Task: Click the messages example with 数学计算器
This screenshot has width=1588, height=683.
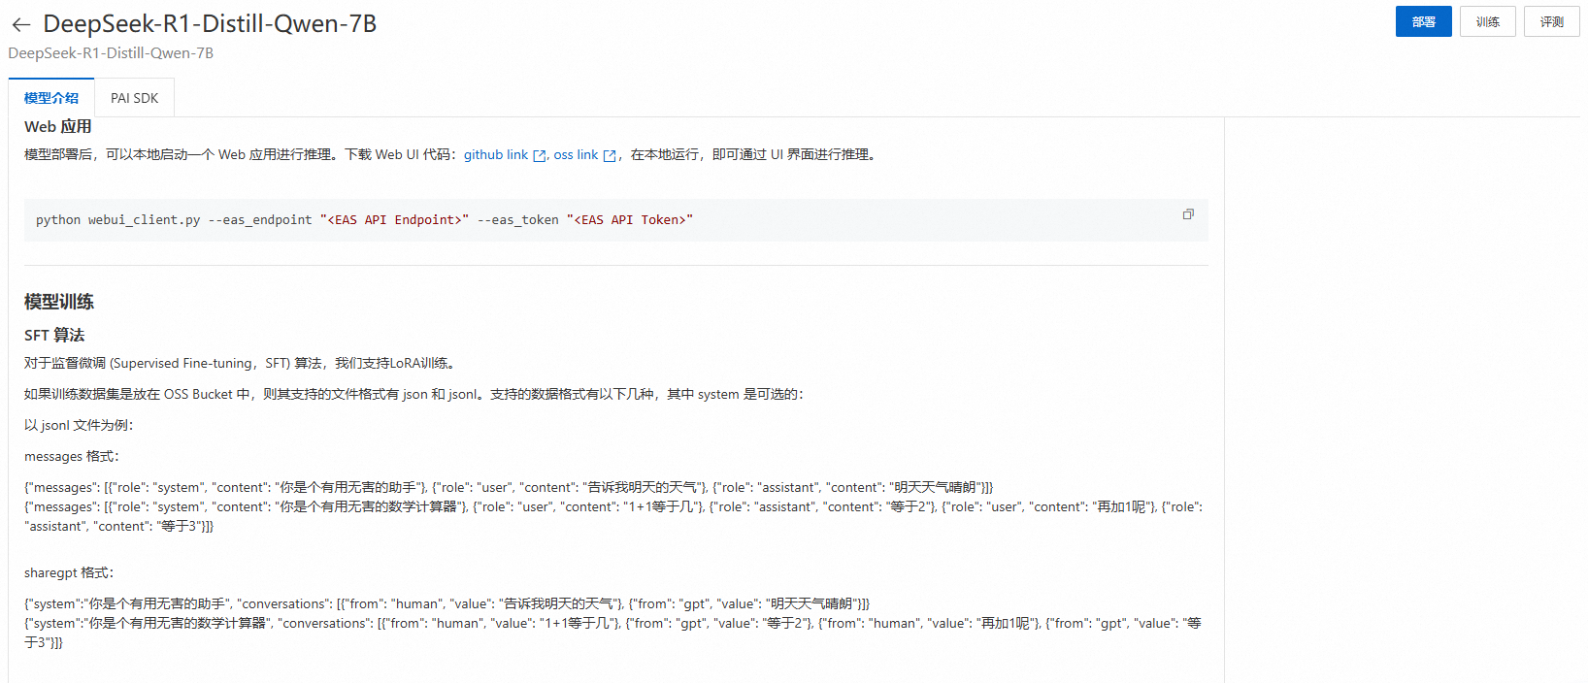Action: [x=613, y=516]
